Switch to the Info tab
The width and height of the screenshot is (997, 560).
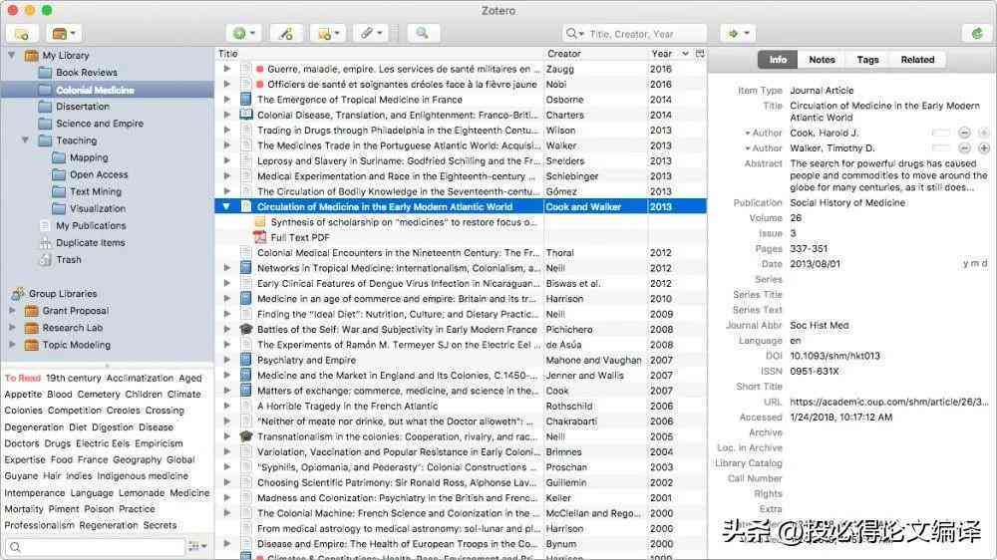click(x=778, y=59)
